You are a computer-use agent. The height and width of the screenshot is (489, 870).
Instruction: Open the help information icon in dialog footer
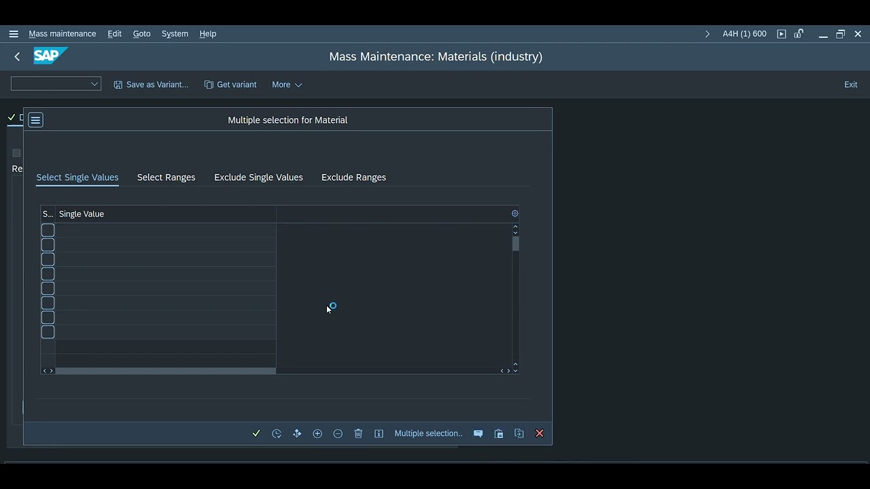tap(379, 433)
